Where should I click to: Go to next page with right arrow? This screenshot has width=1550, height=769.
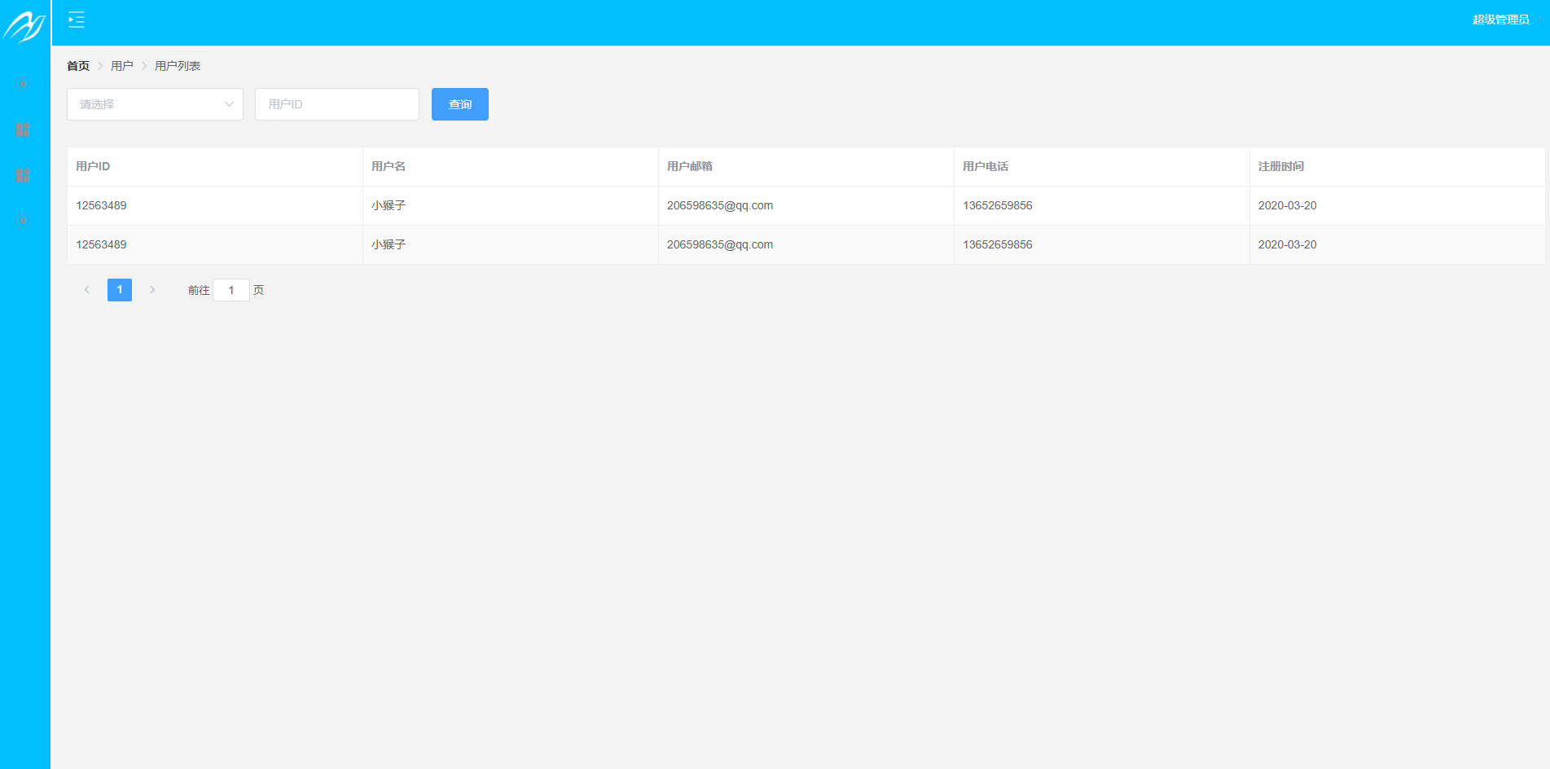153,289
